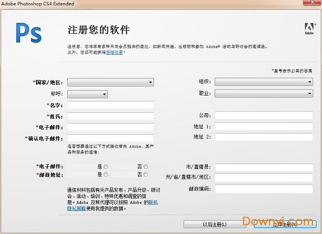
Task: Expand the 组织 organization dropdown
Action: tap(264, 82)
